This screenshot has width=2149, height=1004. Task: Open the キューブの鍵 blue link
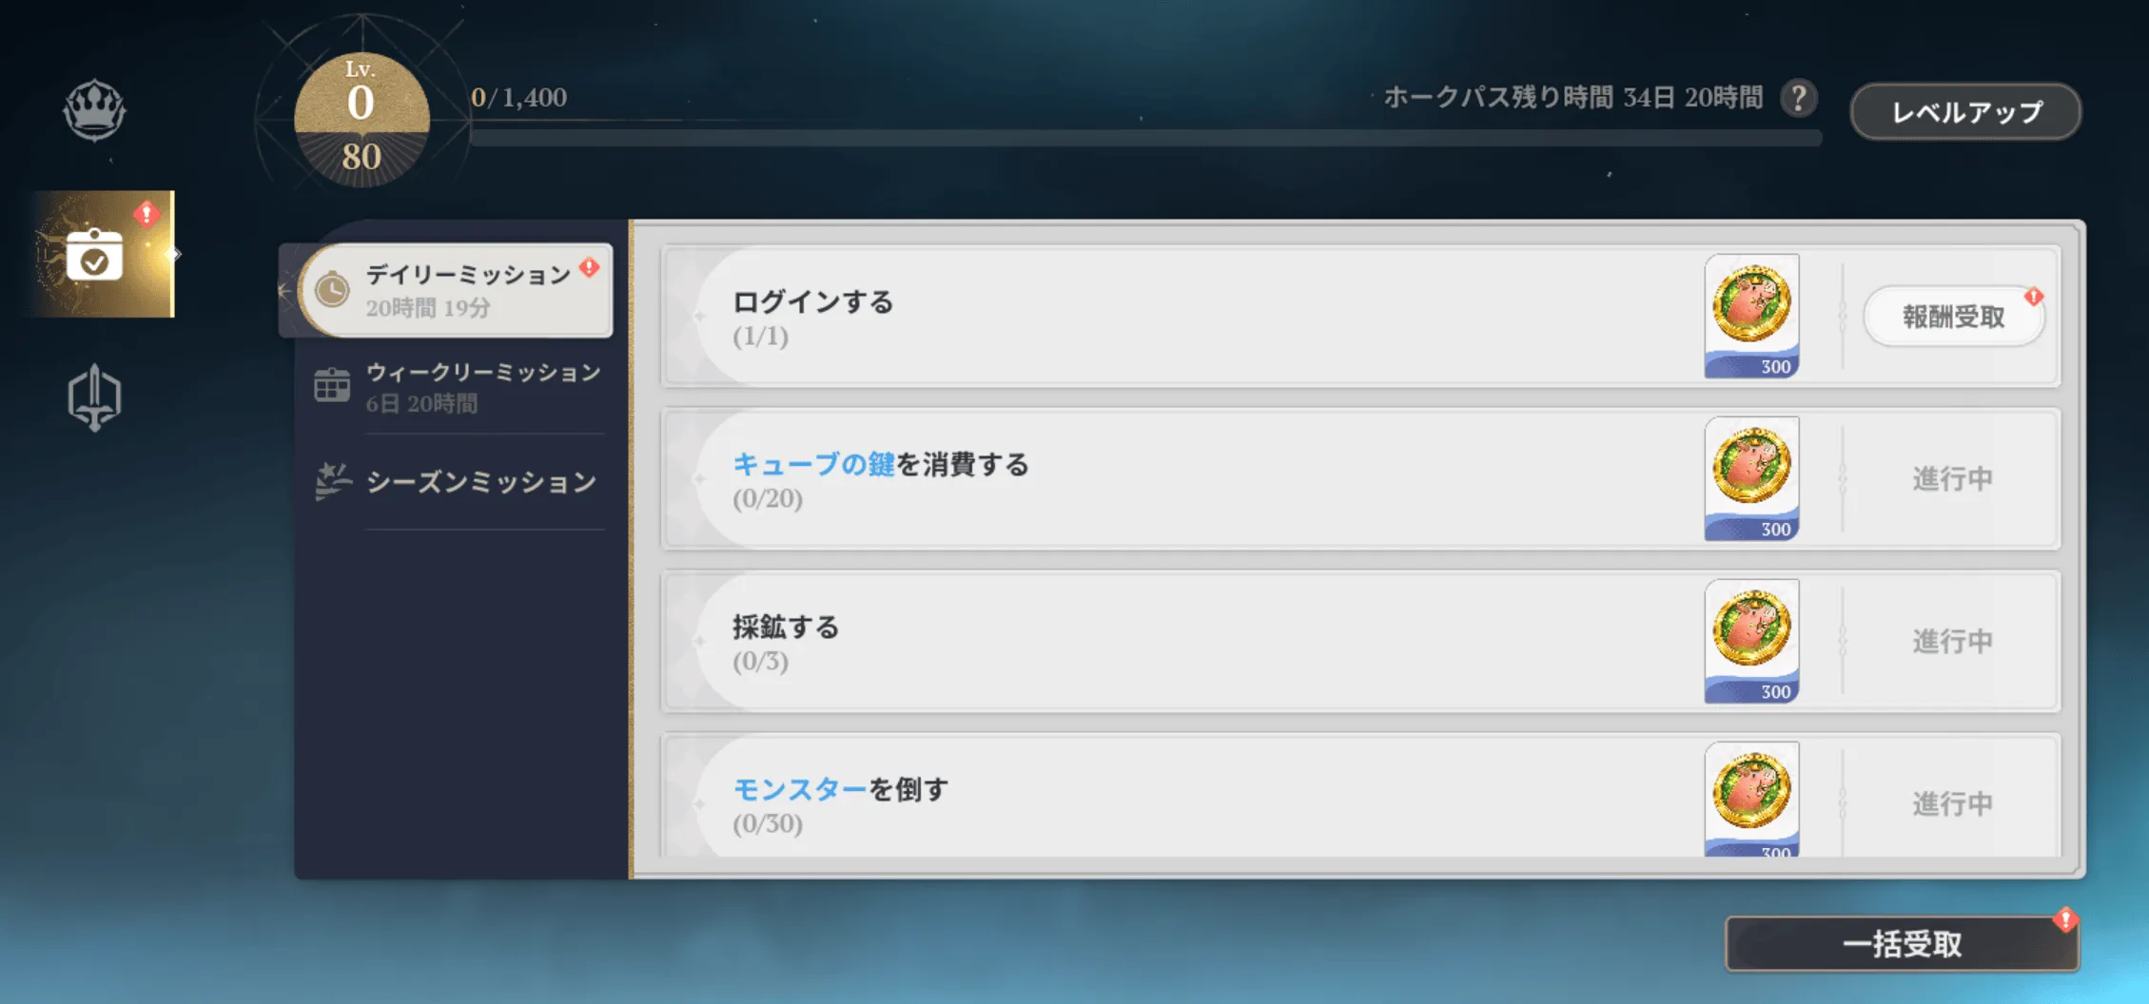[814, 465]
